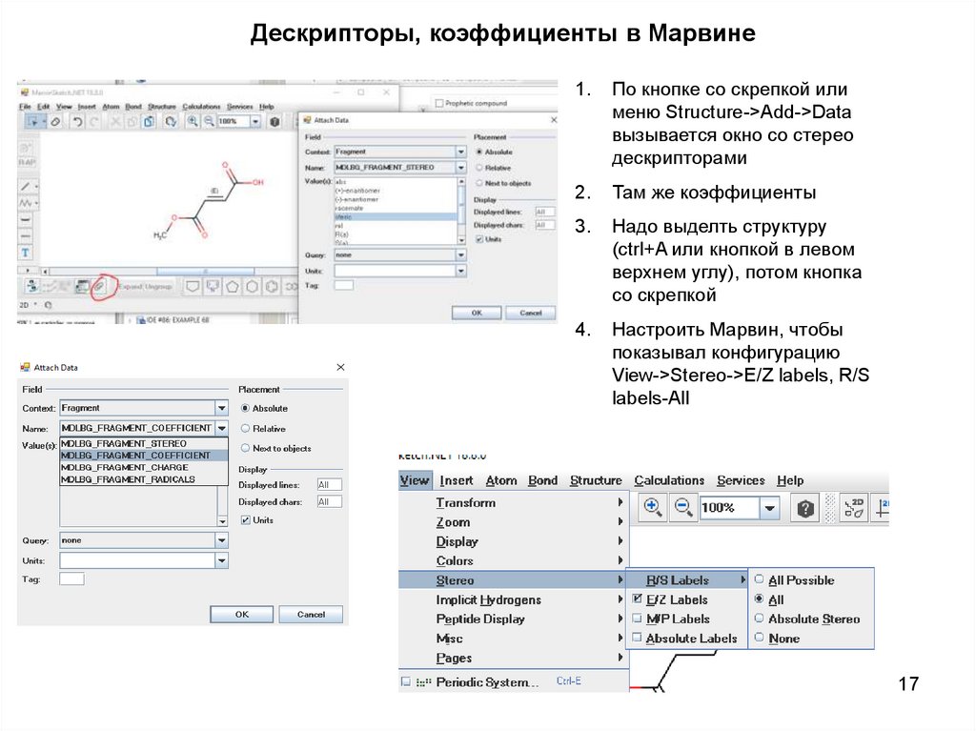Choose MDLBG_FRAGMENT_CHARGE from Name list
Viewport: 976px width, 731px height.
144,468
